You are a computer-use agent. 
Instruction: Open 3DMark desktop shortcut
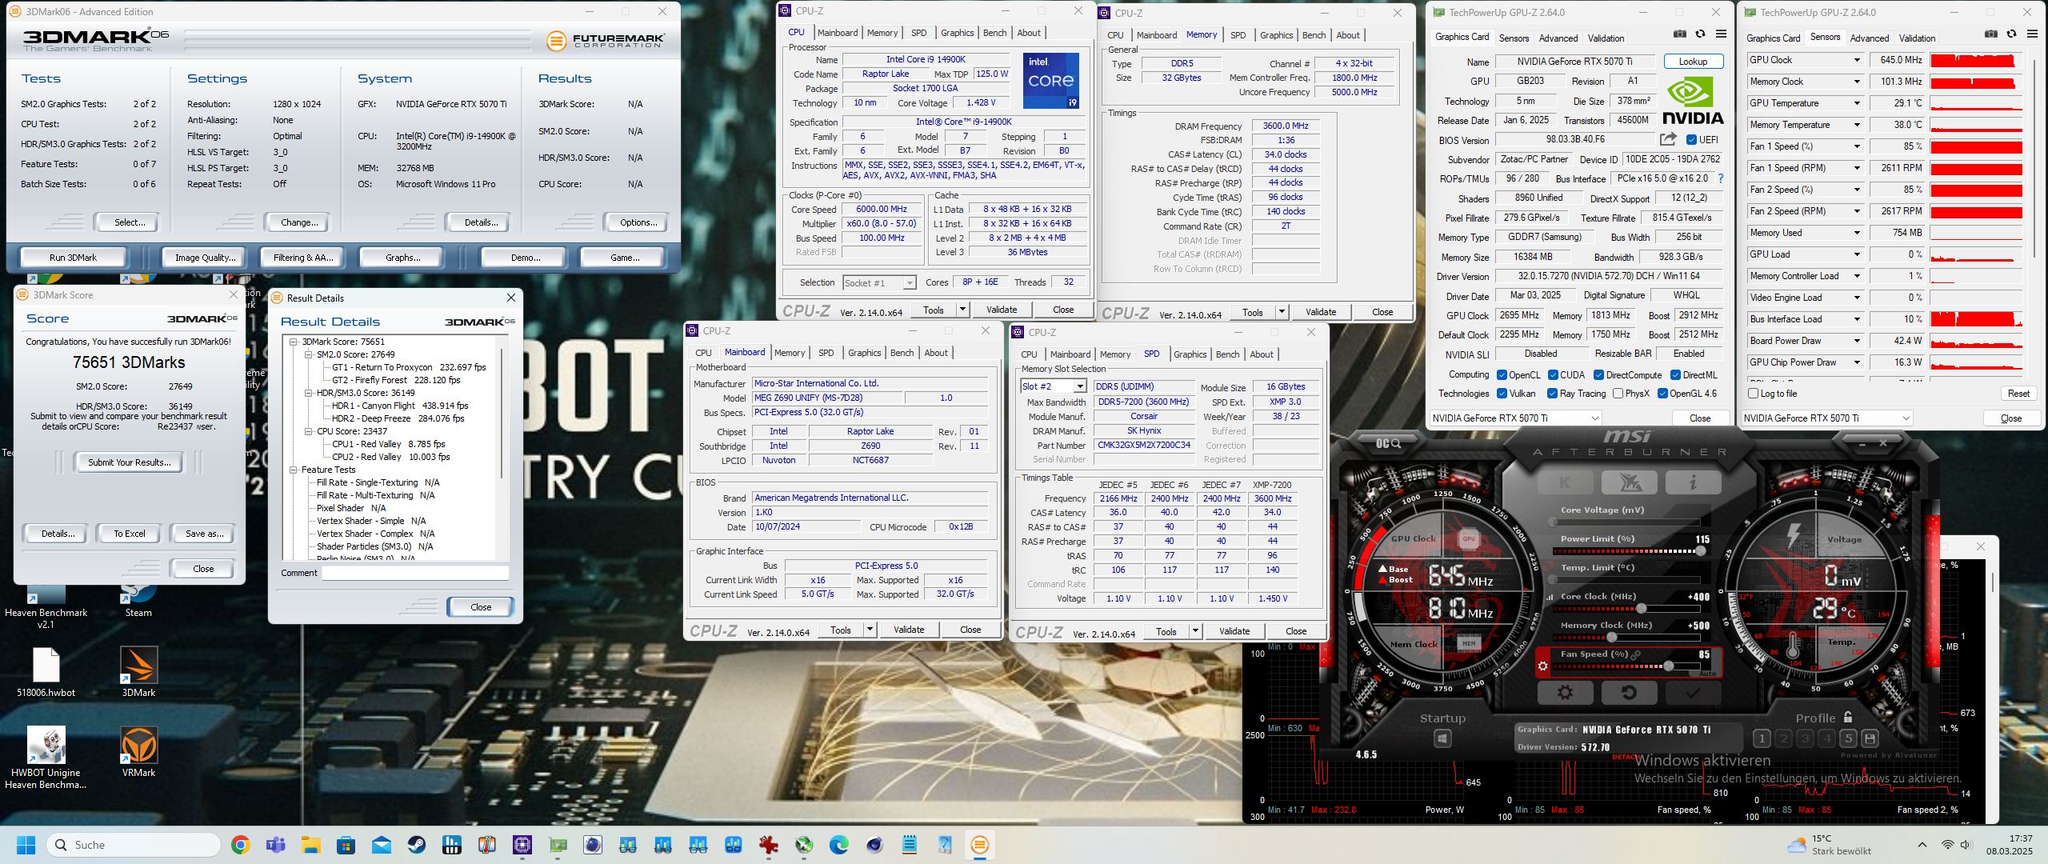(138, 673)
